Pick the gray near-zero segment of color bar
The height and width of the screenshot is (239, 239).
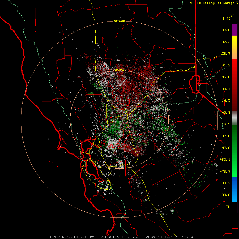click(234, 118)
